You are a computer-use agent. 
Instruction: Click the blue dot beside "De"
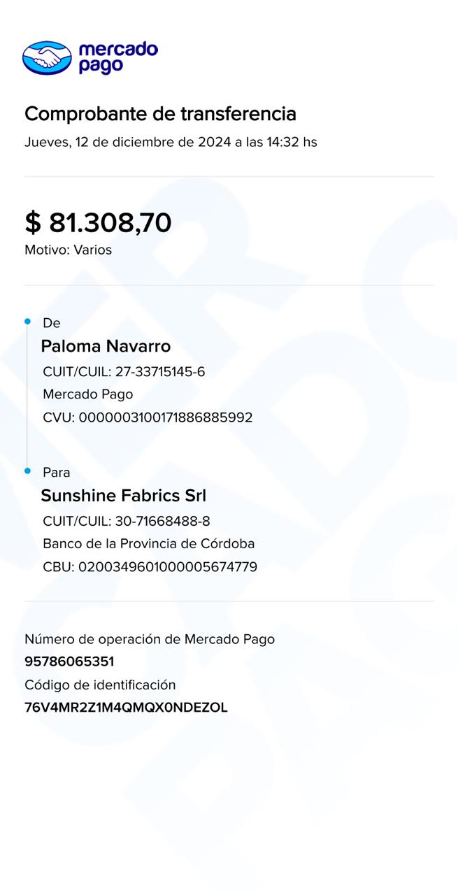point(28,322)
